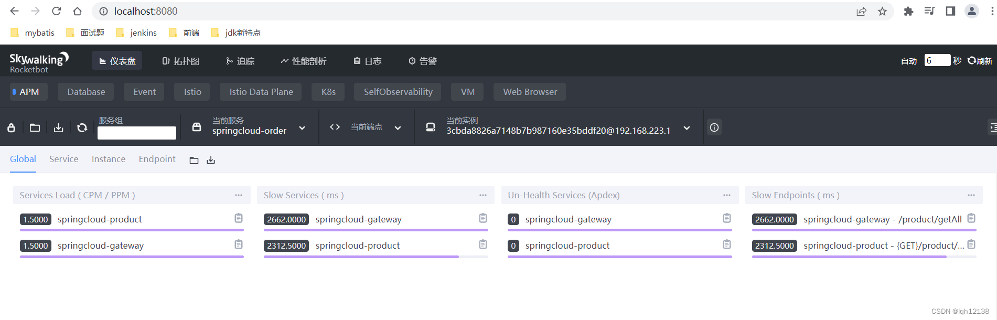The image size is (997, 320).
Task: Click the share page icon in the address bar
Action: point(861,11)
